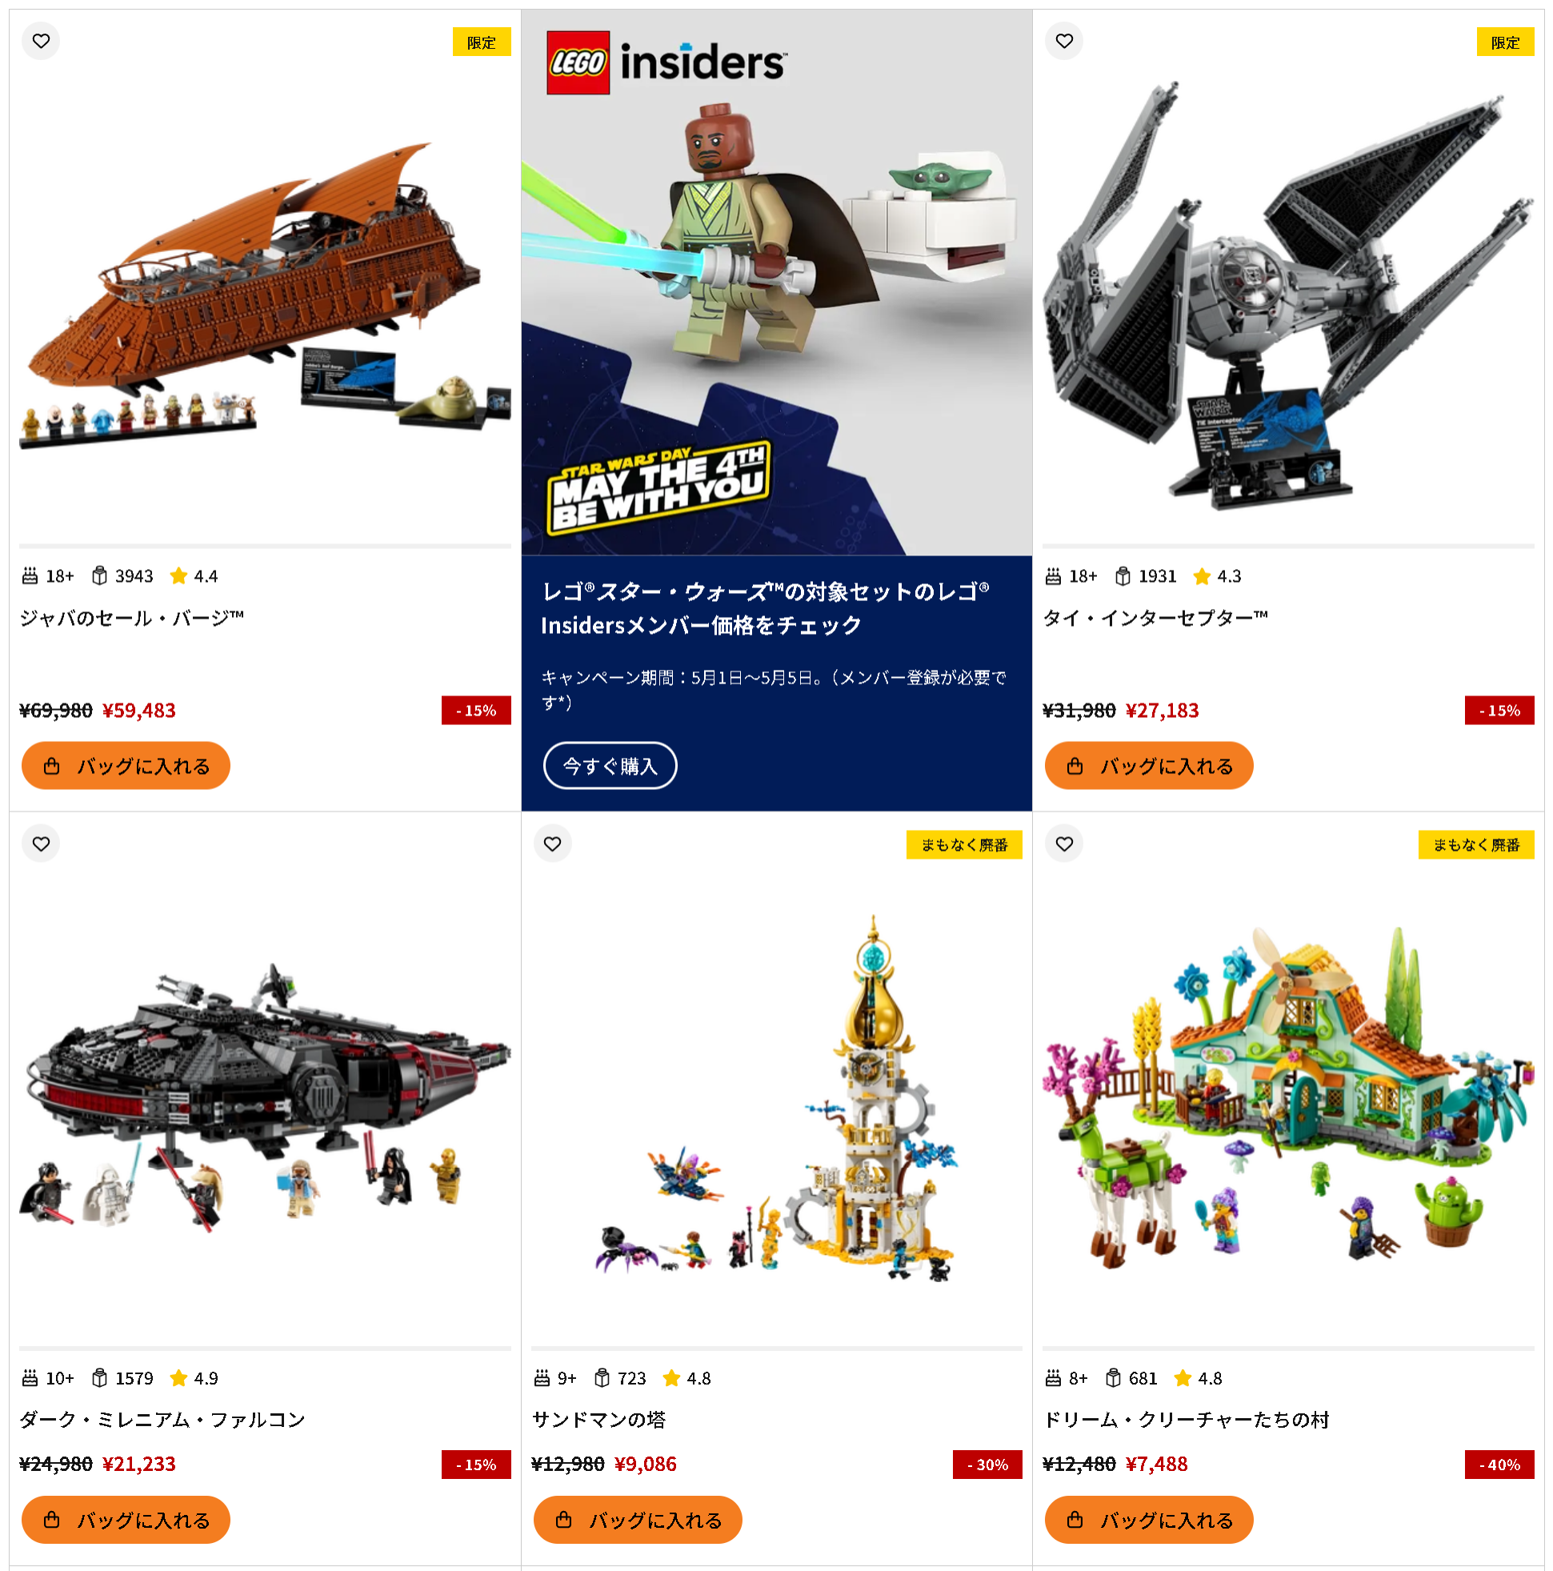The width and height of the screenshot is (1553, 1571).
Task: Add ¥9,086 Sandman's Tower to bag
Action: pyautogui.click(x=638, y=1519)
